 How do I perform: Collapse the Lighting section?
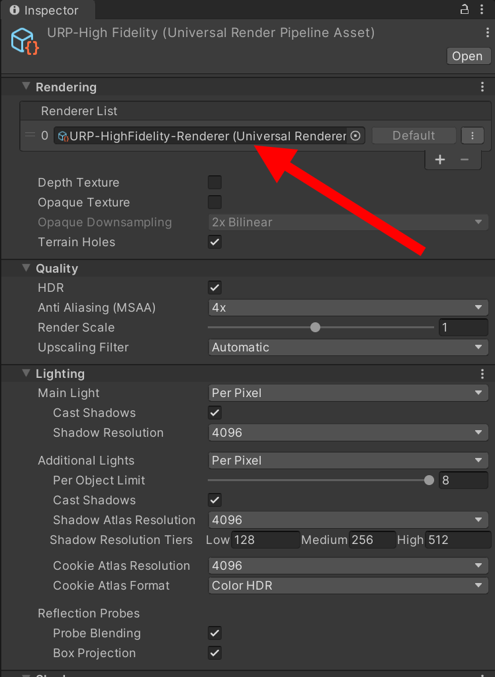[26, 373]
